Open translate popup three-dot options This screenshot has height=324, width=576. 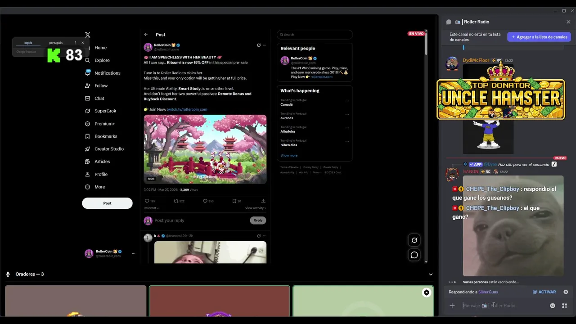point(75,43)
